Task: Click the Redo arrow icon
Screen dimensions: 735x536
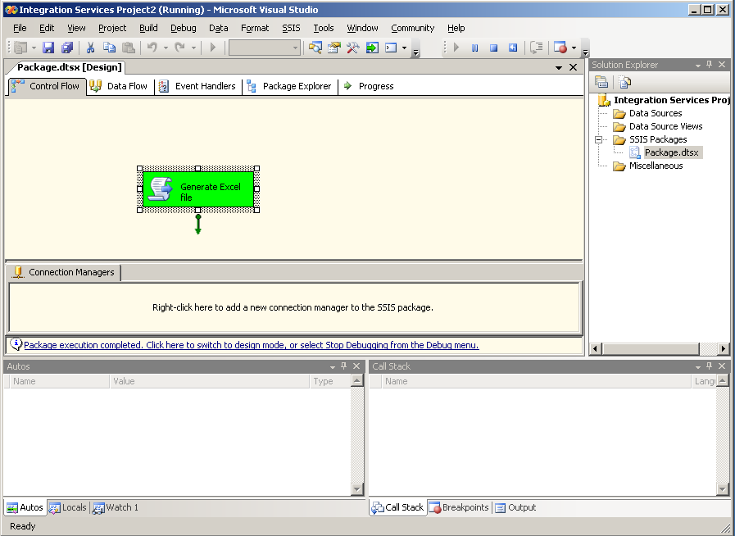Action: tap(179, 48)
